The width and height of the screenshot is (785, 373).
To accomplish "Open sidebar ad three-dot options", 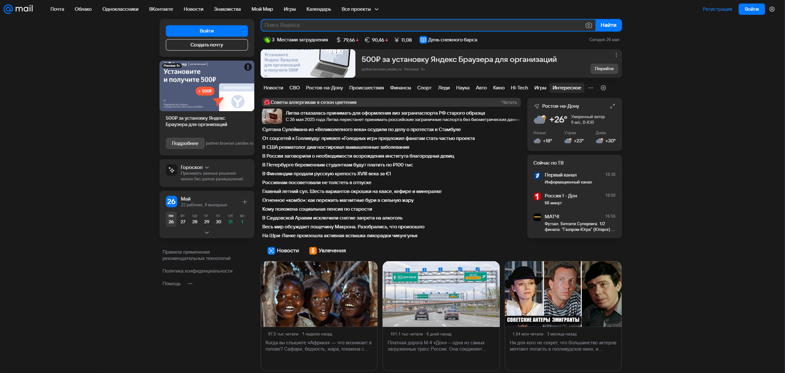I will pyautogui.click(x=248, y=67).
